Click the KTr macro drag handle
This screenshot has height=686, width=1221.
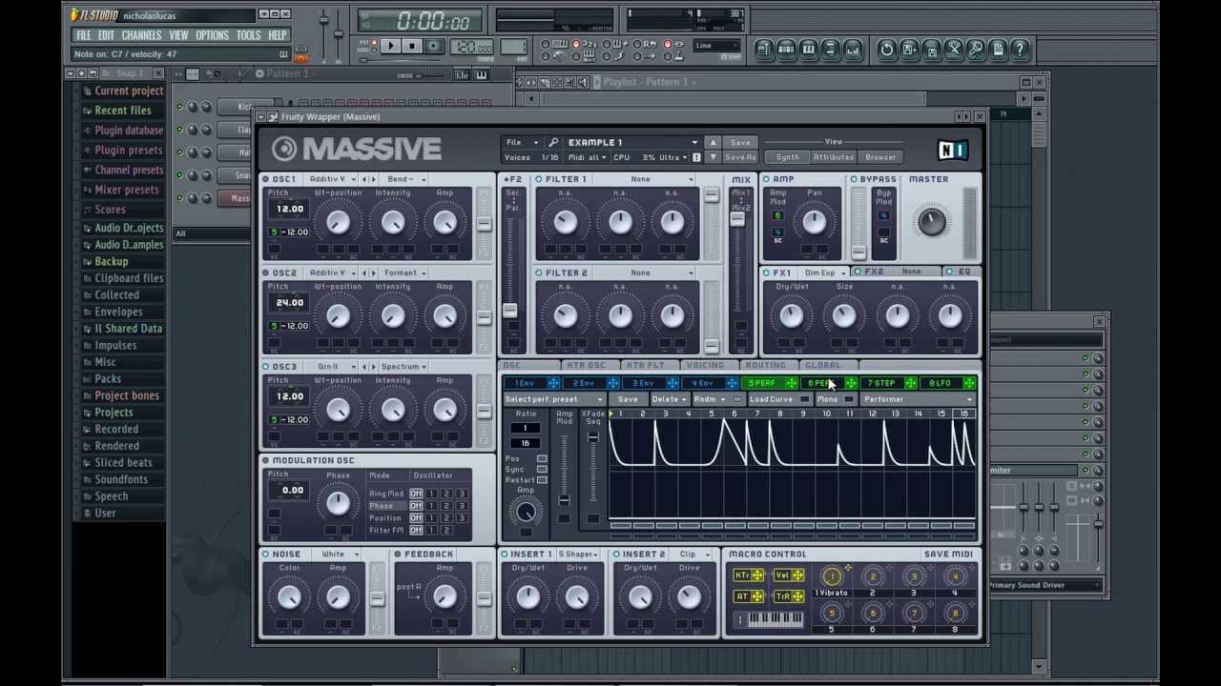(x=757, y=575)
